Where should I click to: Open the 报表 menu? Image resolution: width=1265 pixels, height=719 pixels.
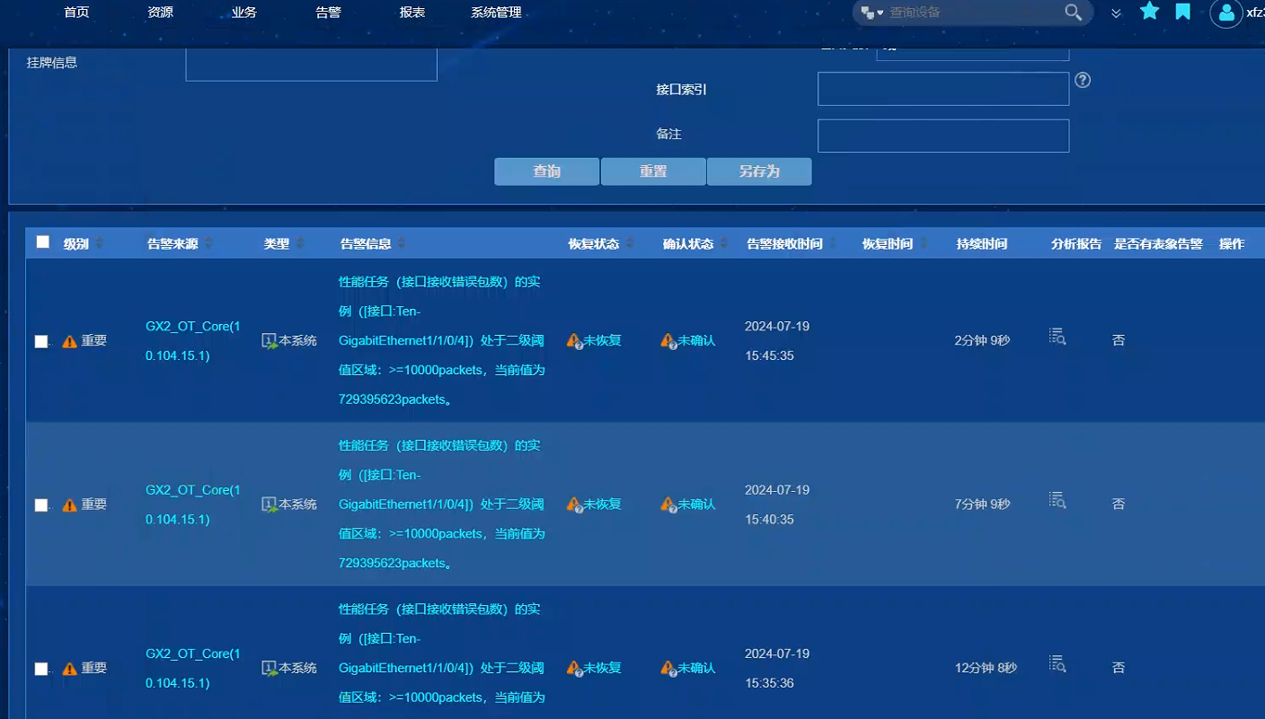tap(412, 13)
